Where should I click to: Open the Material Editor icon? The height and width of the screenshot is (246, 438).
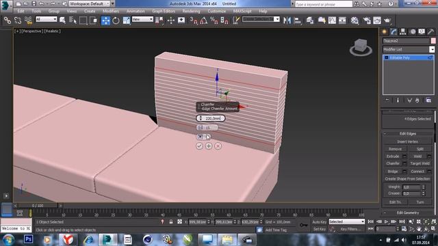click(355, 20)
